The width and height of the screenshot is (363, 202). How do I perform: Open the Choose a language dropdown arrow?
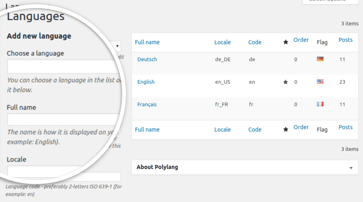pos(118,46)
